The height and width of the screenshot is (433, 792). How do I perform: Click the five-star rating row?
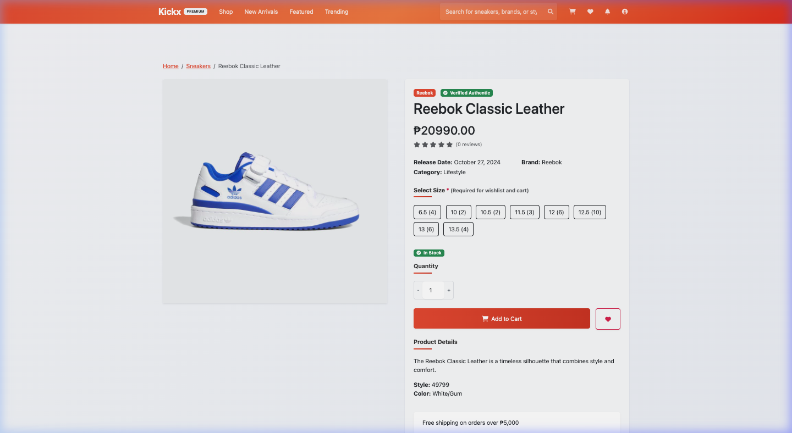[x=433, y=145]
